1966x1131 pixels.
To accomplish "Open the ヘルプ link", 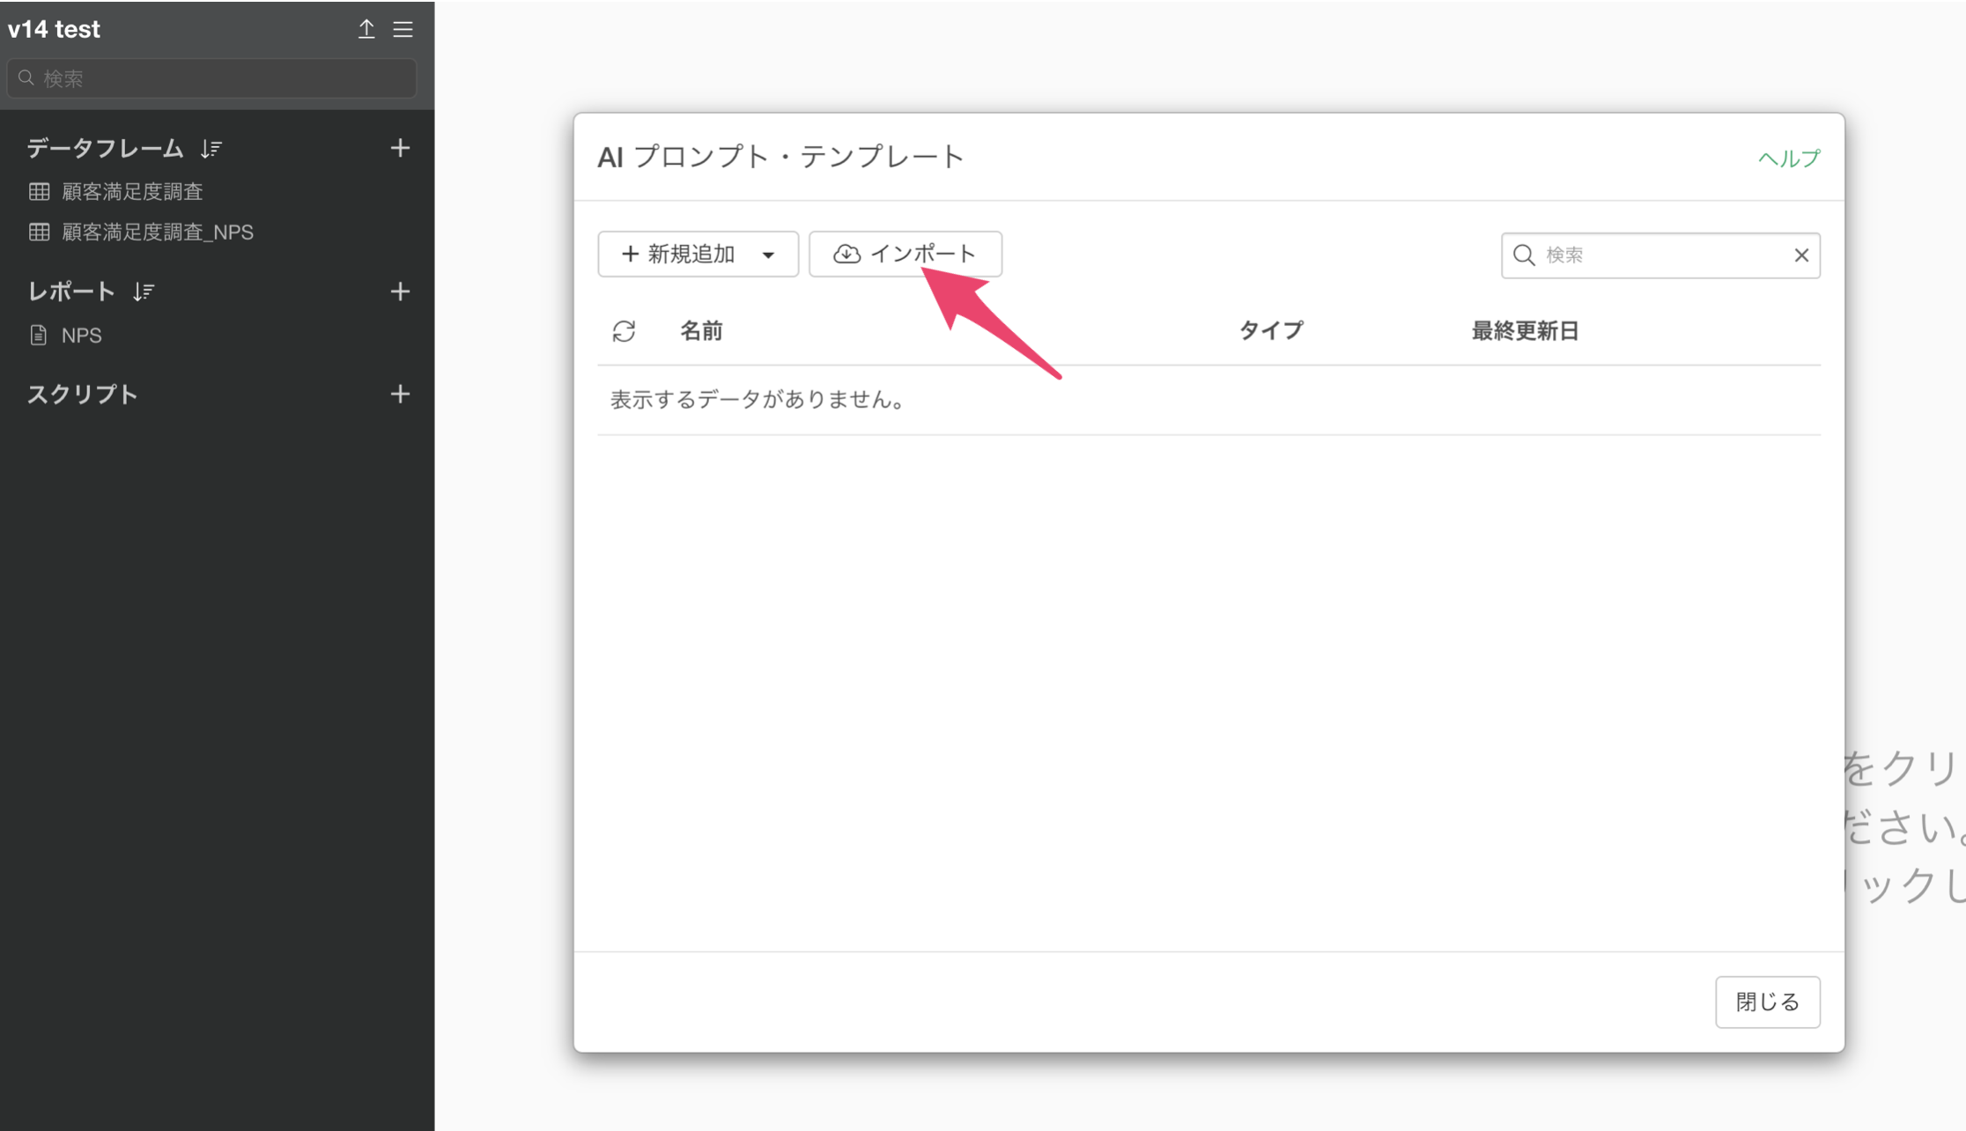I will [1789, 159].
